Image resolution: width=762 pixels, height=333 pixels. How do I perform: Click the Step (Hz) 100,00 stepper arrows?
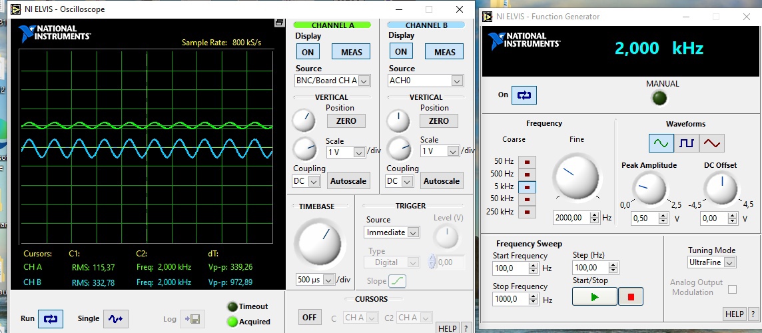point(613,267)
